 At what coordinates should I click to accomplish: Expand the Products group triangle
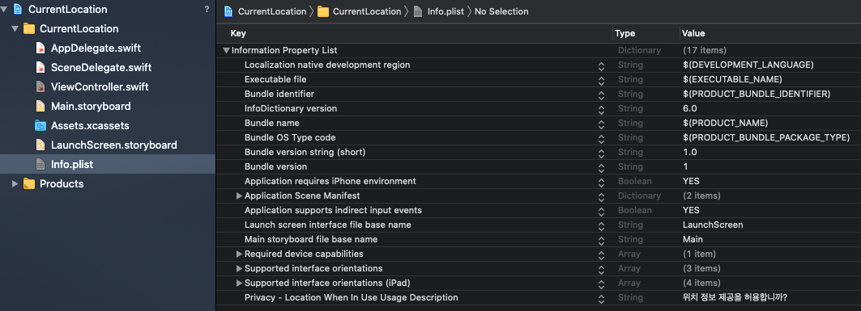[15, 184]
